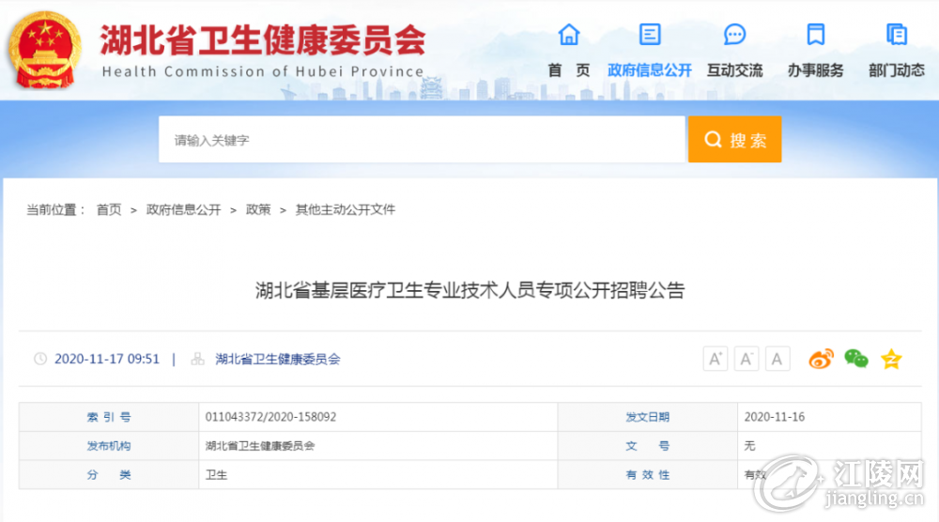Open the 政府信息公开 document icon
Viewport: 939px width, 522px height.
pyautogui.click(x=650, y=34)
